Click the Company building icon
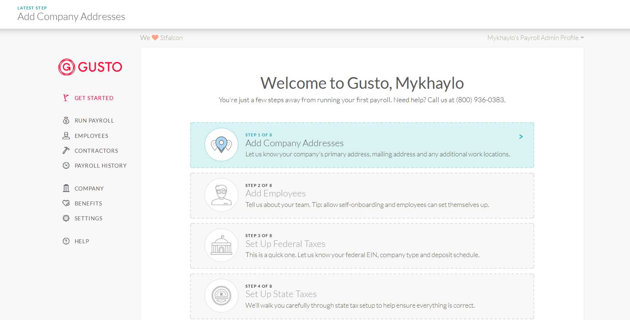The height and width of the screenshot is (320, 630). coord(66,188)
